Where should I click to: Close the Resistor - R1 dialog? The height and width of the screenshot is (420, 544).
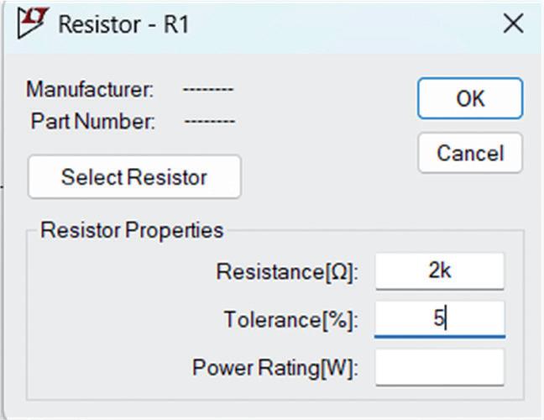click(x=512, y=24)
